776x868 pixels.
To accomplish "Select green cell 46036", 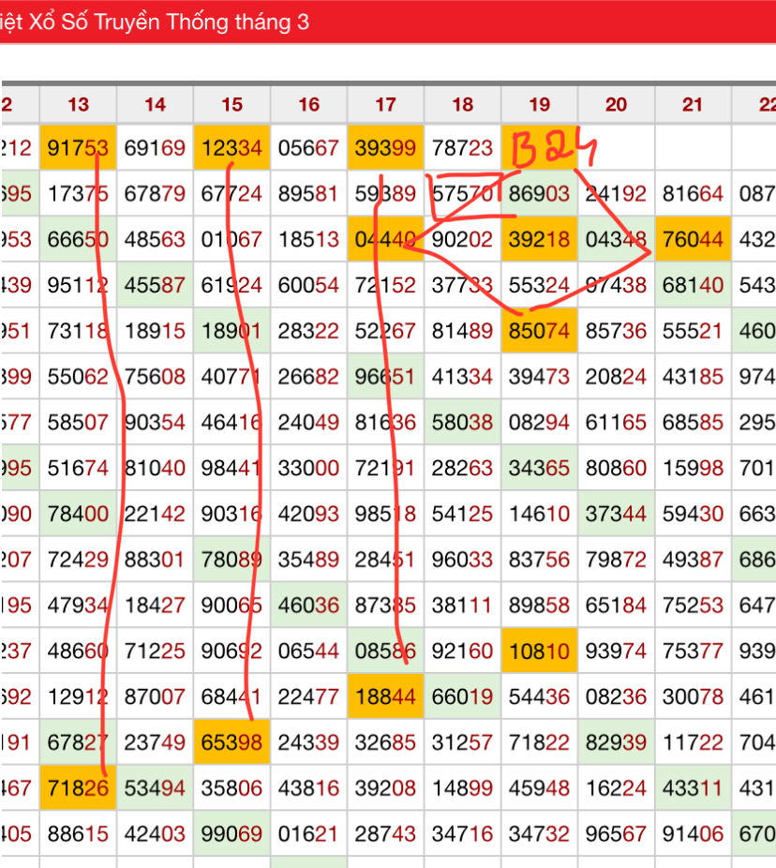I will coord(308,606).
